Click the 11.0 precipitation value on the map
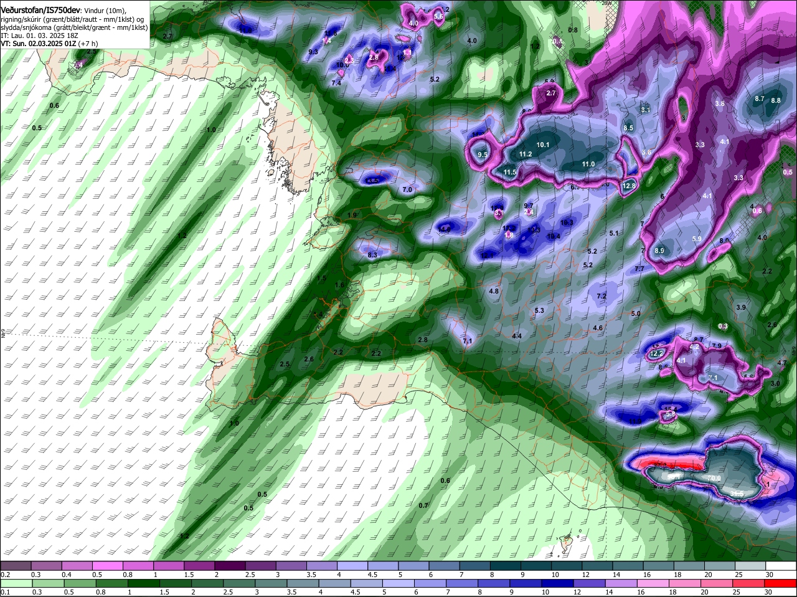The width and height of the screenshot is (797, 597). click(588, 164)
